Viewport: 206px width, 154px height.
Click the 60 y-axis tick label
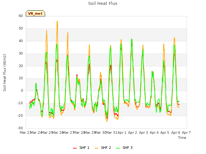coord(21,16)
